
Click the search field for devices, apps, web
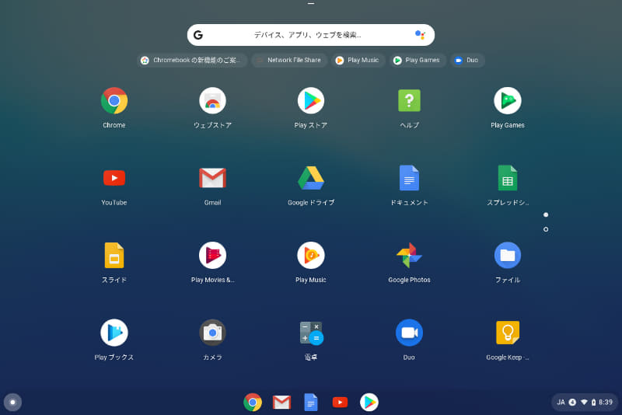(x=311, y=35)
